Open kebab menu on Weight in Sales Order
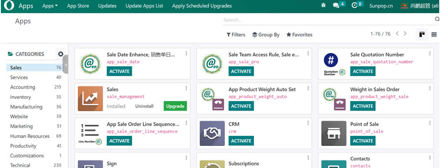 click(430, 88)
